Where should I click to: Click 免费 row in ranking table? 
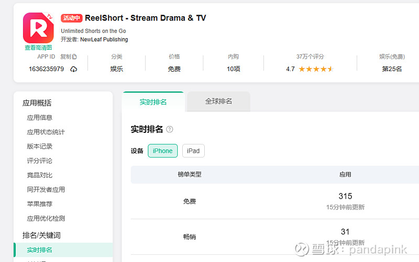click(190, 201)
